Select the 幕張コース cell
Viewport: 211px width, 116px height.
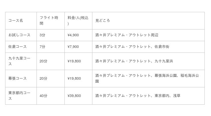[x=17, y=79]
